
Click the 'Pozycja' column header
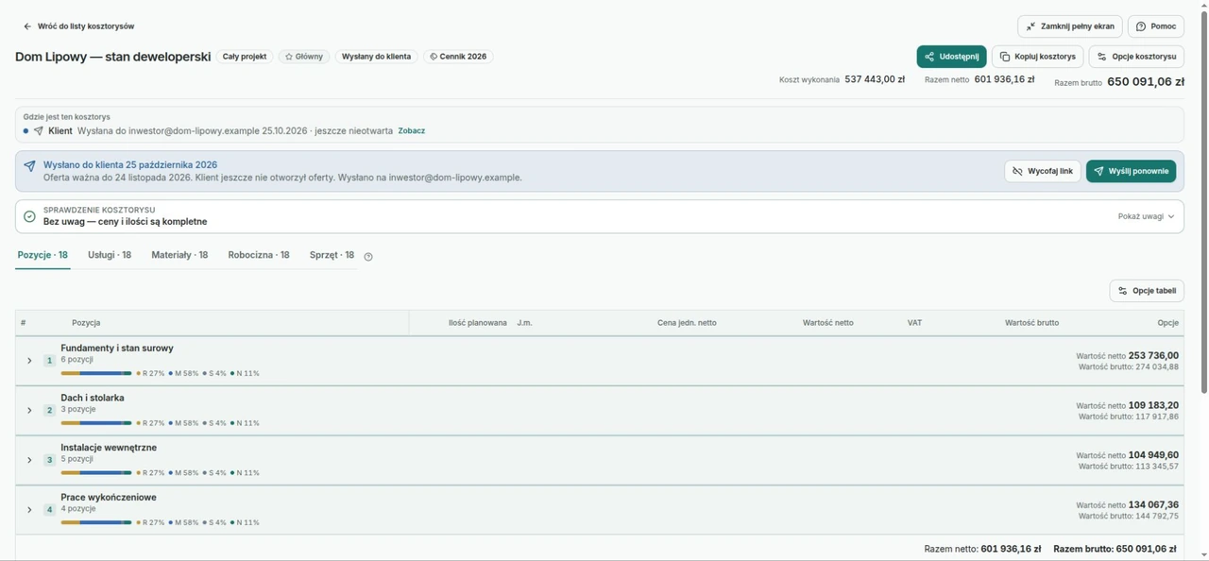click(x=86, y=323)
